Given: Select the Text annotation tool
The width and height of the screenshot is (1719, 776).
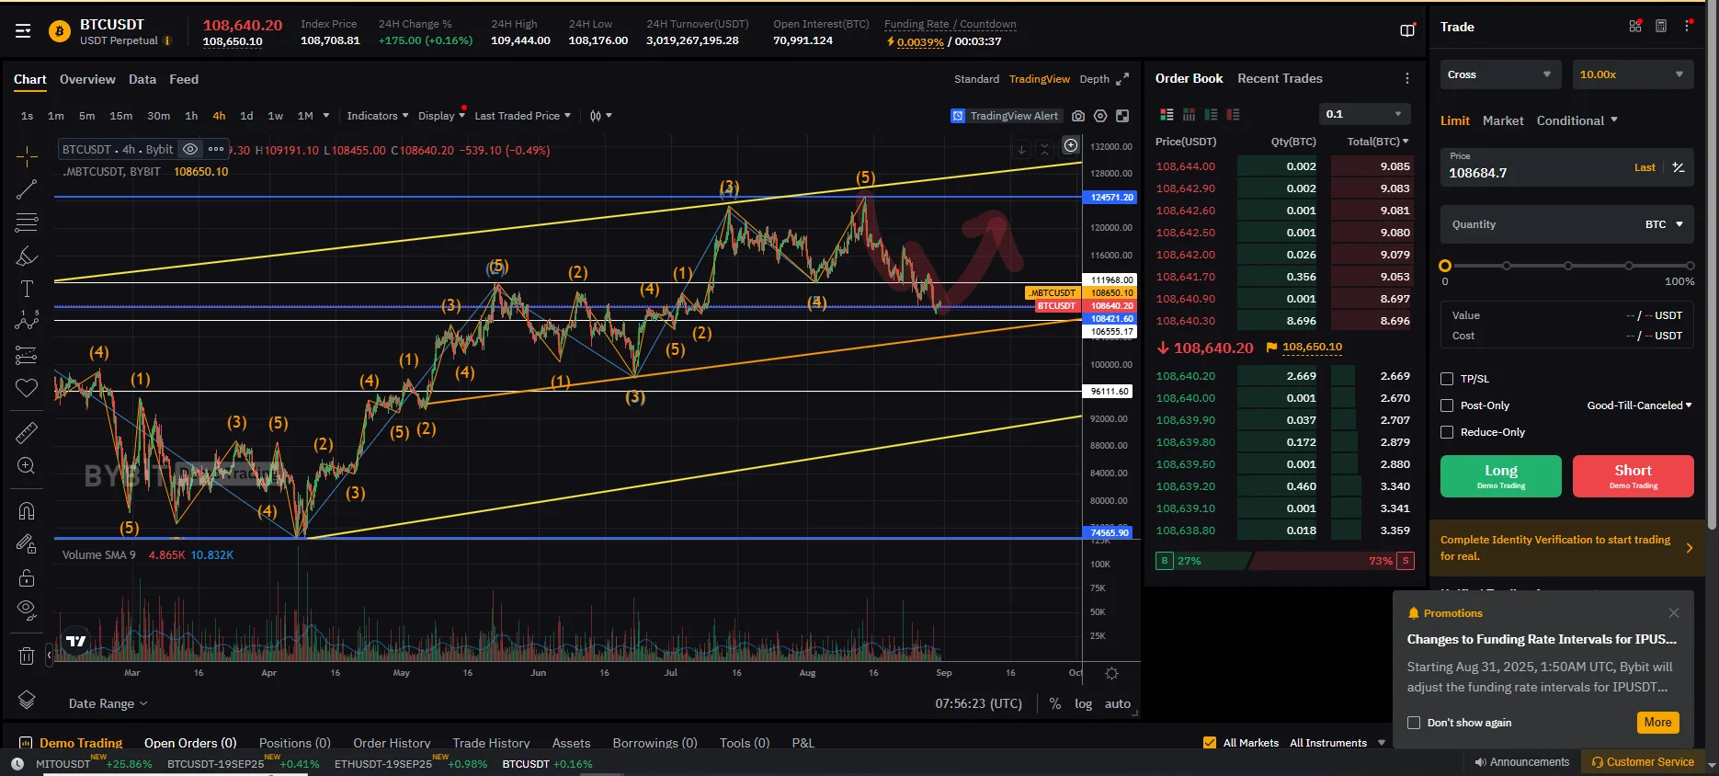Looking at the screenshot, I should pyautogui.click(x=27, y=289).
